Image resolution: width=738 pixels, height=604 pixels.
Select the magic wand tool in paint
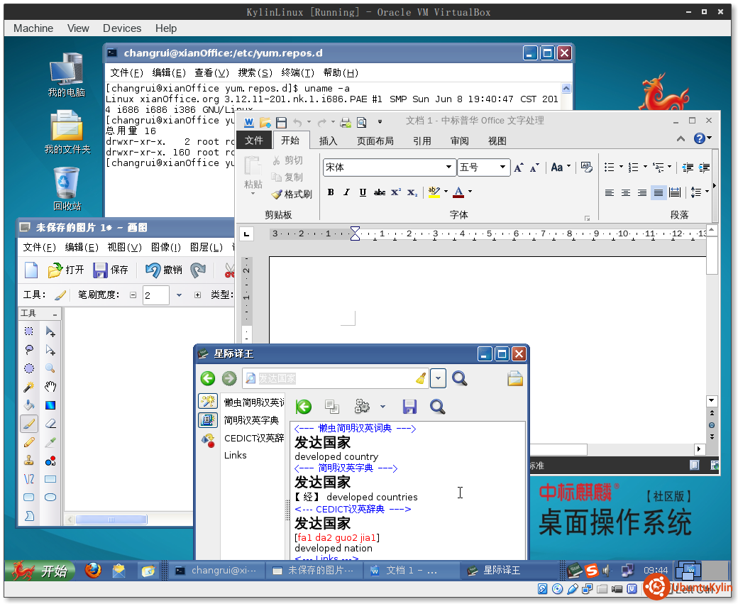29,387
